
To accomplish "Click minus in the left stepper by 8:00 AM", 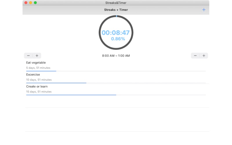I will [x=28, y=56].
